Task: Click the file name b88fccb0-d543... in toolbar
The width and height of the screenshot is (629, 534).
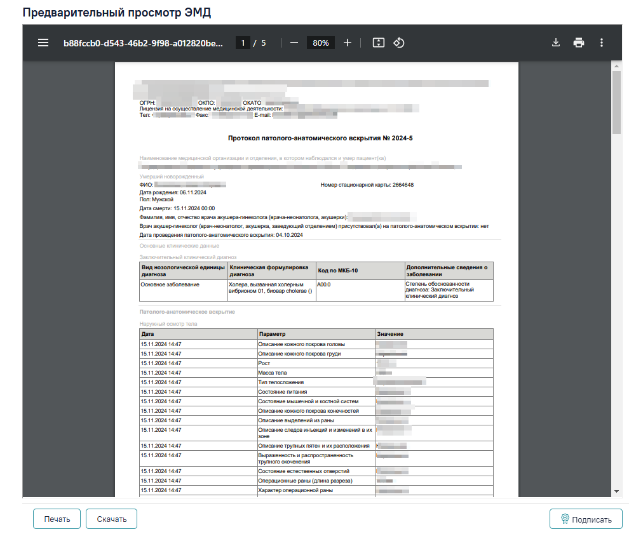Action: pyautogui.click(x=143, y=43)
